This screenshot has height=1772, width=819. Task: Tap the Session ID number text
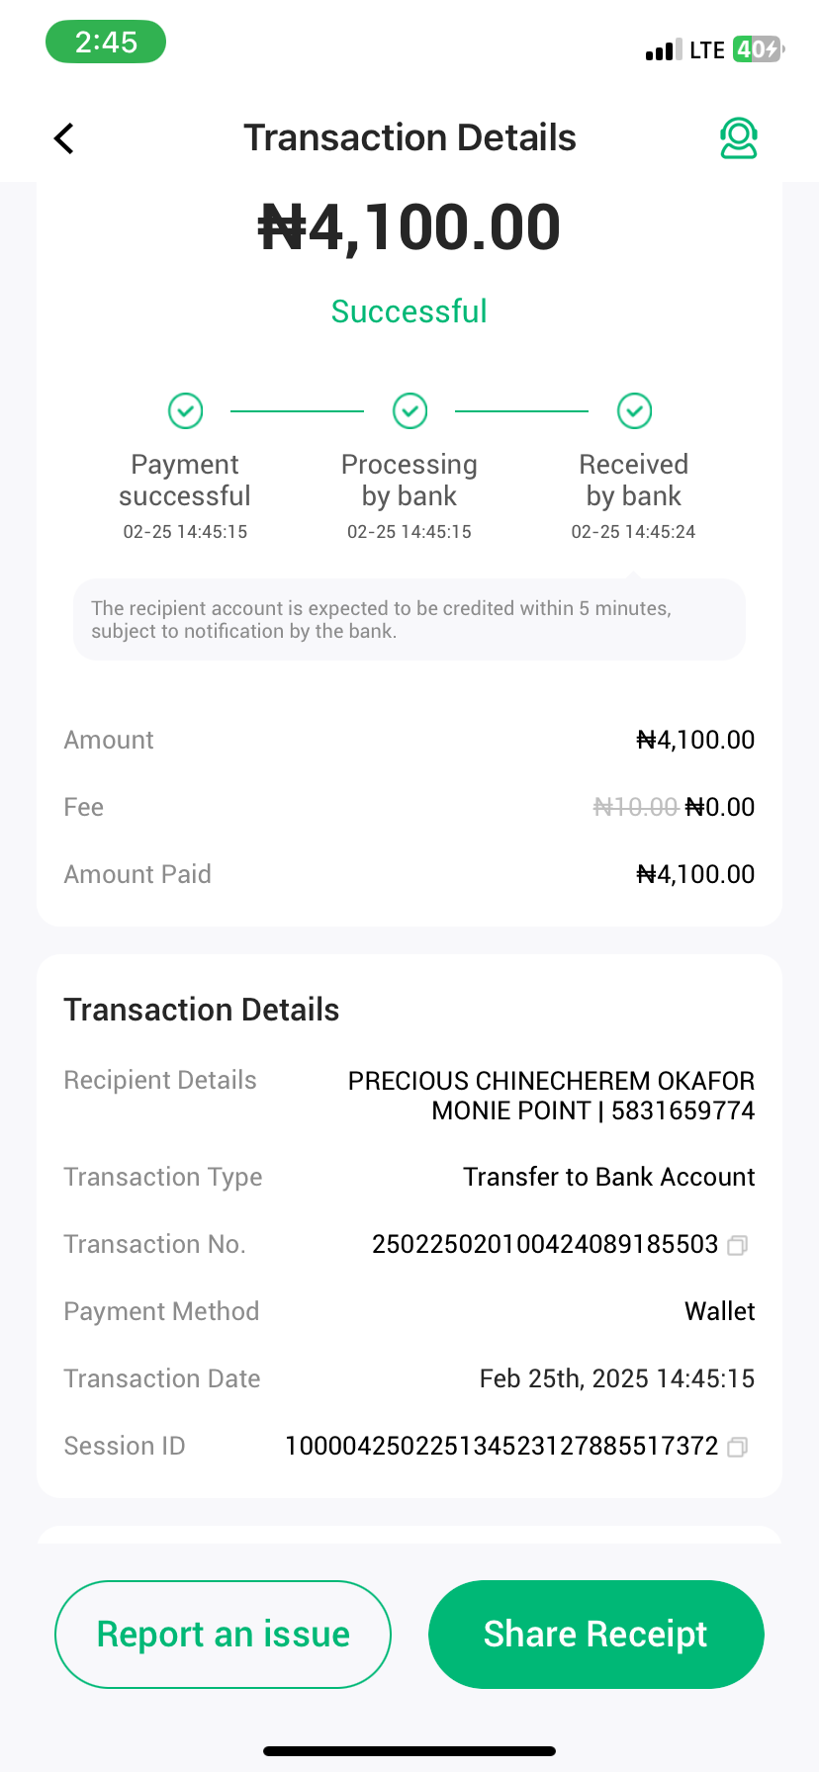click(501, 1446)
